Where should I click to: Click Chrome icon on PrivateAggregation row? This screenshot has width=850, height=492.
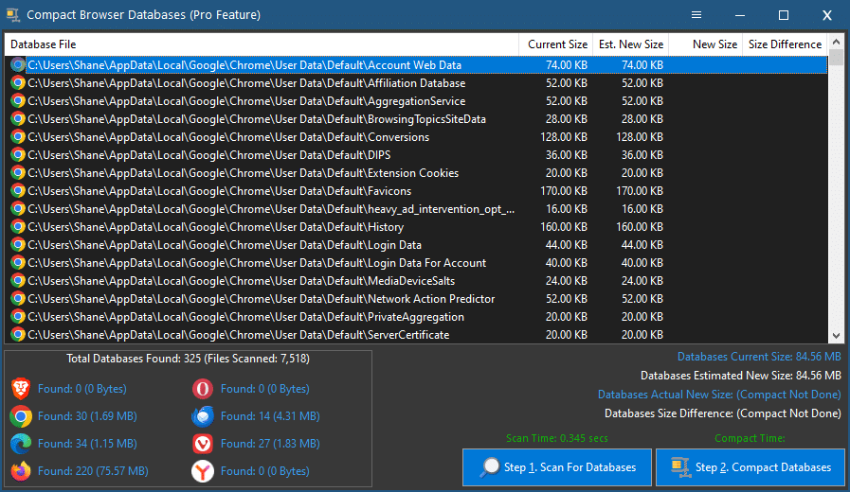[x=18, y=317]
